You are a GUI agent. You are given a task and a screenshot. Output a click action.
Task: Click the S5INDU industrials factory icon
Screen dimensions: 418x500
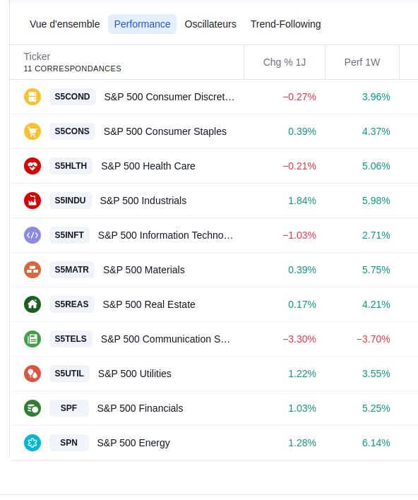[x=32, y=201]
